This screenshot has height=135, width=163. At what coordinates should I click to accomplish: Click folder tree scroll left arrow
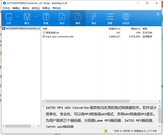coord(3,126)
